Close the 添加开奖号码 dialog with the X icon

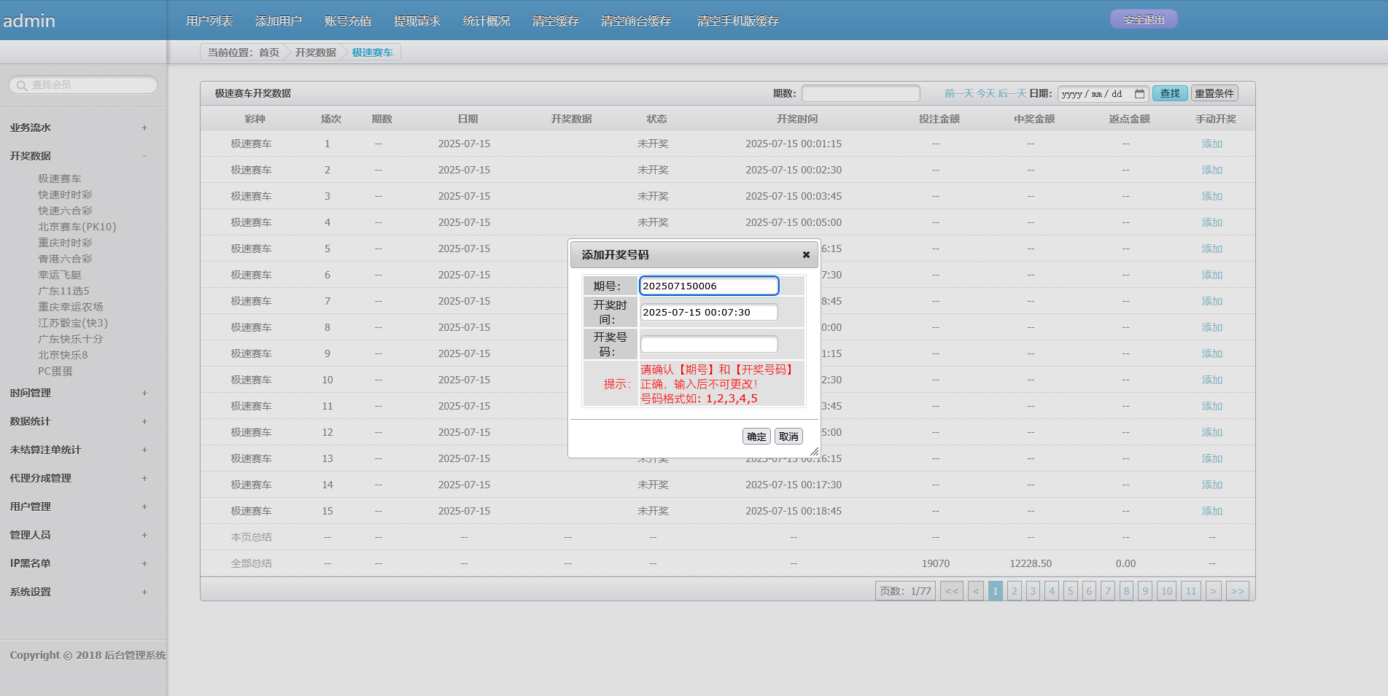[x=806, y=254]
